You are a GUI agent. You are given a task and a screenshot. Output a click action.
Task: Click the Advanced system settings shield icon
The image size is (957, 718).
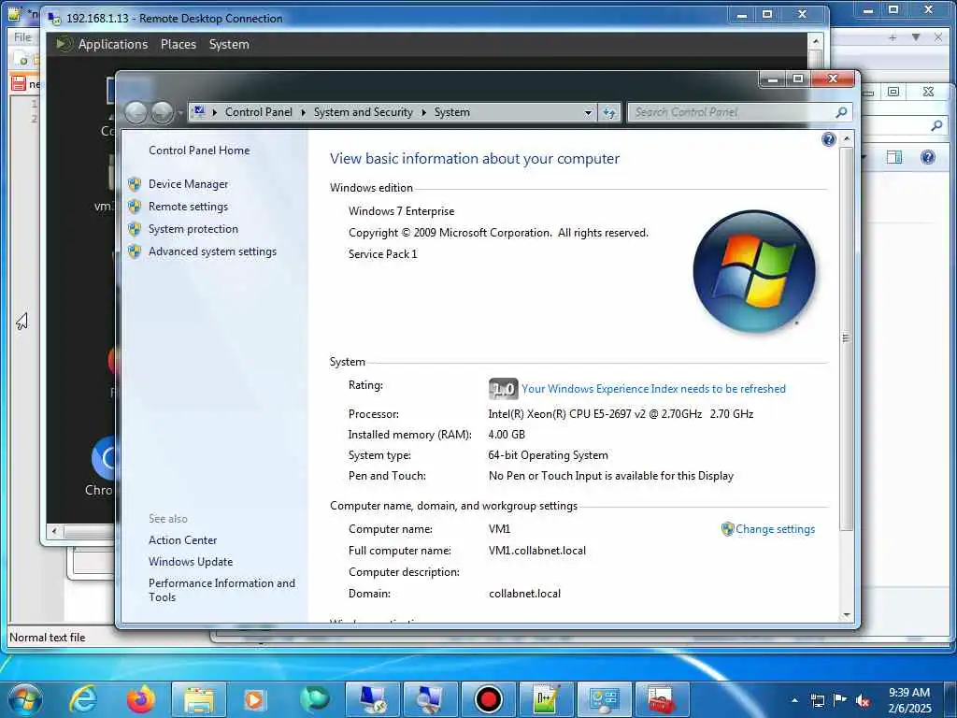(x=135, y=251)
